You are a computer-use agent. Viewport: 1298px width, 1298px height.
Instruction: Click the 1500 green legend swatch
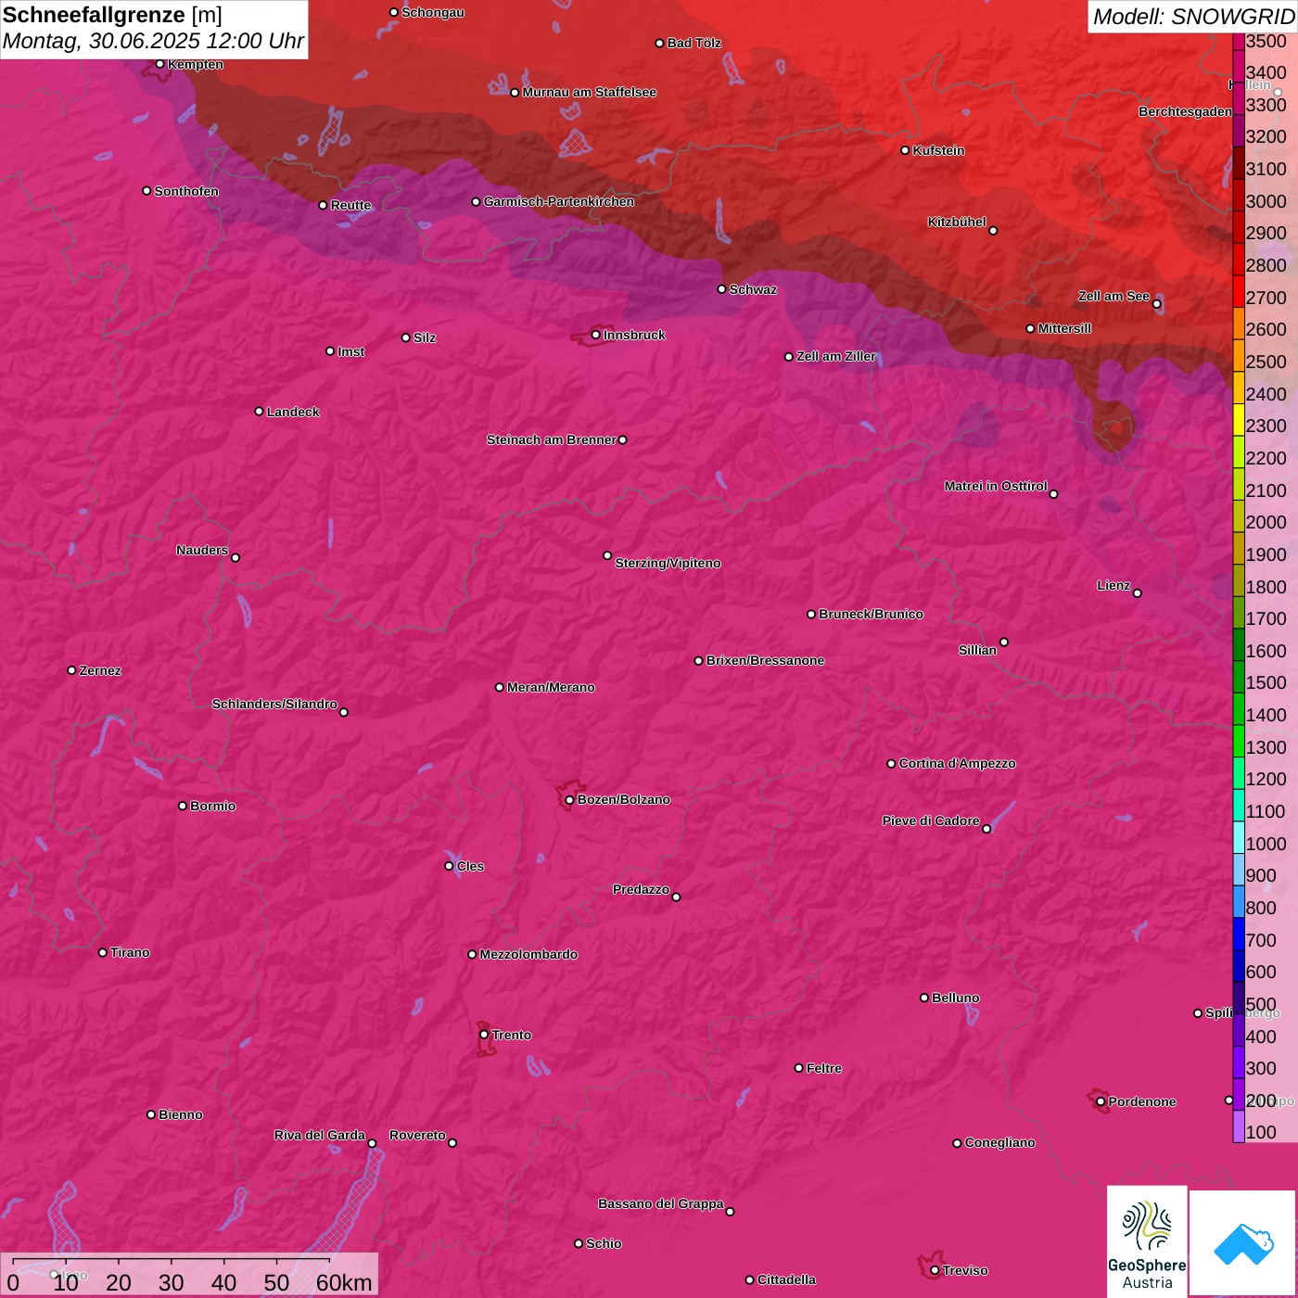[x=1239, y=676]
